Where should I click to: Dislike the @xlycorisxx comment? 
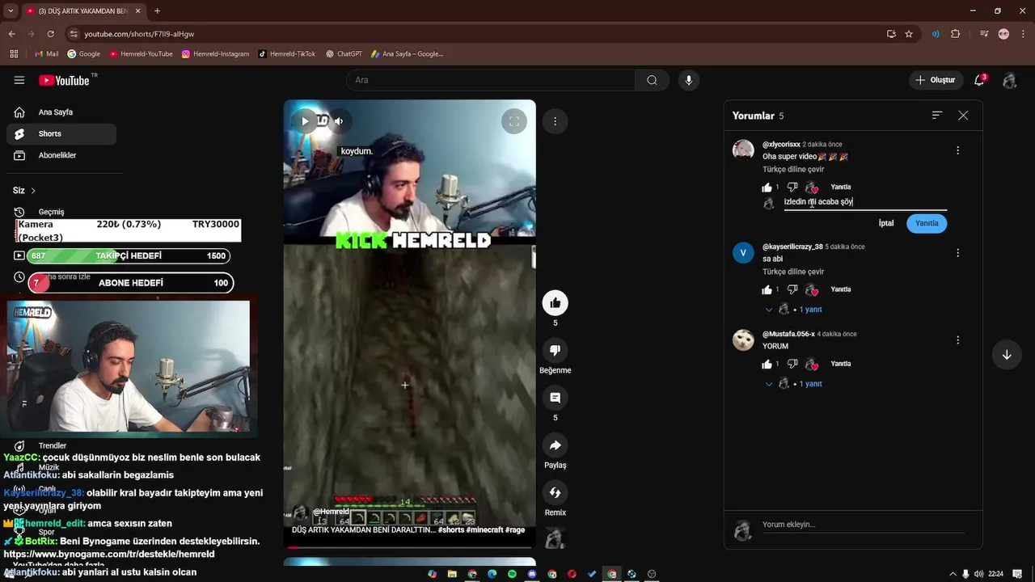(x=792, y=188)
